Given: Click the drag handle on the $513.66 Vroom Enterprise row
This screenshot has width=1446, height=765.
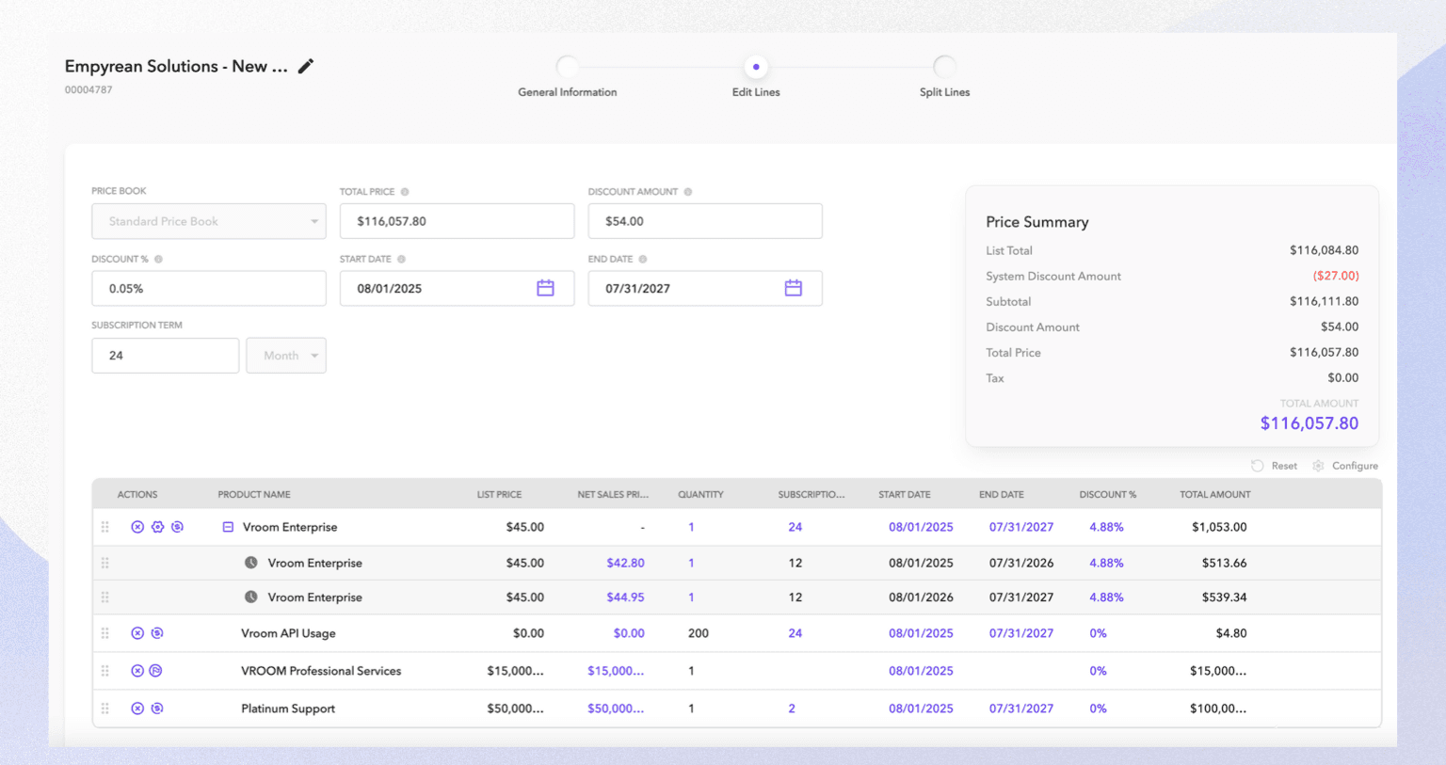Looking at the screenshot, I should click(105, 563).
